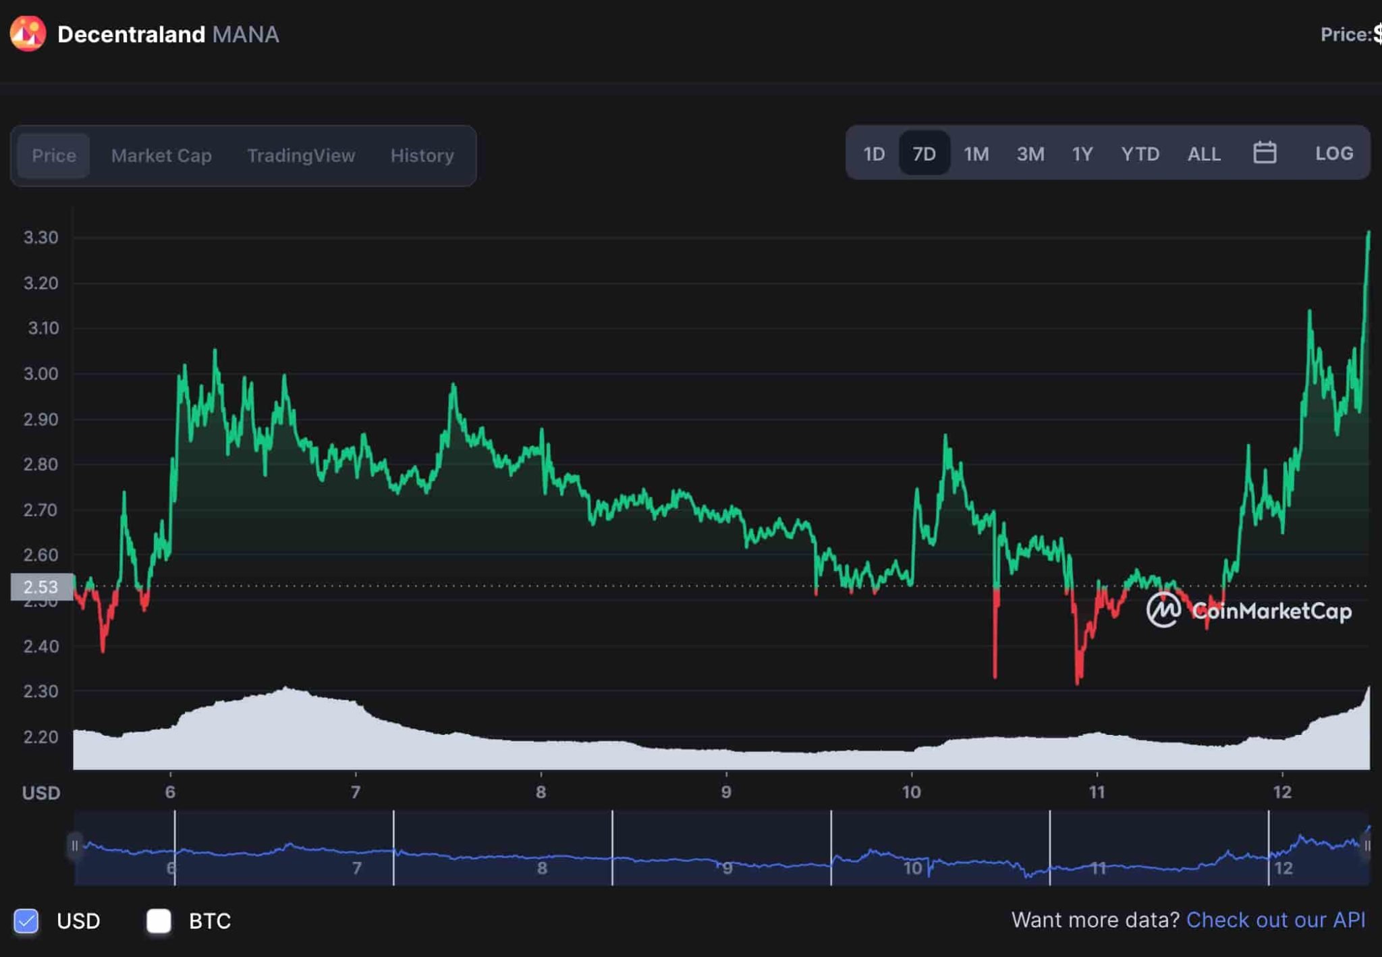
Task: Select the YTD range
Action: [1140, 154]
